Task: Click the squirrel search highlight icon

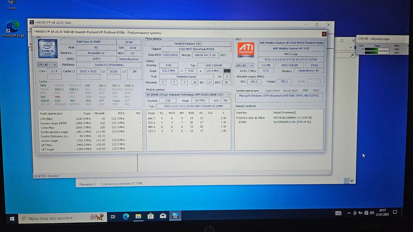Action: click(x=97, y=217)
